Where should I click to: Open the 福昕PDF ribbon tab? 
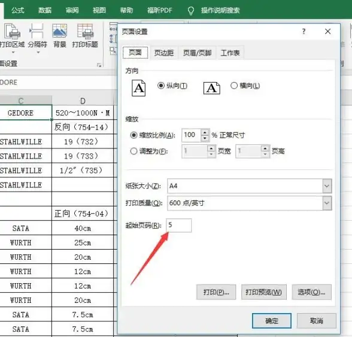click(160, 10)
